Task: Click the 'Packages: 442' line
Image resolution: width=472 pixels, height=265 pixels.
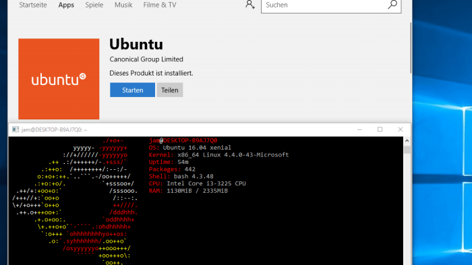Action: coord(172,169)
